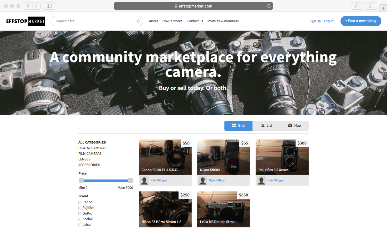Screen dimensions: 387x228
Task: Check the Kodak brand checkbox
Action: 80,219
